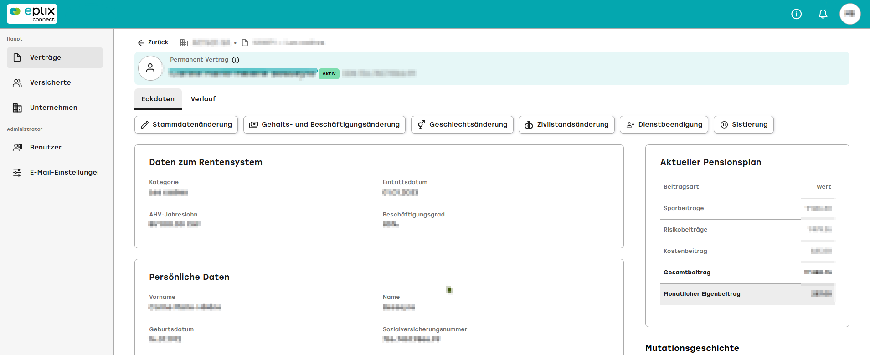The width and height of the screenshot is (870, 355).
Task: Open the user avatar menu
Action: point(850,14)
